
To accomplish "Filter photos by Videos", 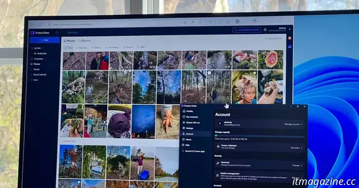I will (96, 48).
